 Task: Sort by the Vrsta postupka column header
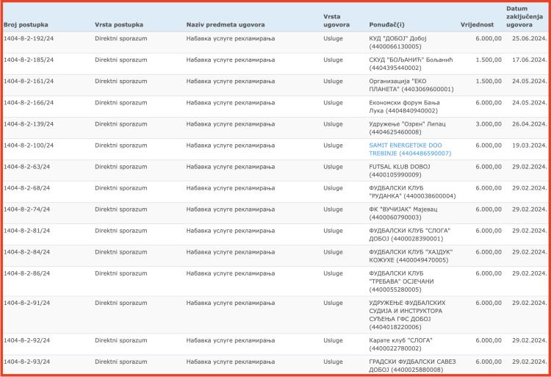pos(119,24)
